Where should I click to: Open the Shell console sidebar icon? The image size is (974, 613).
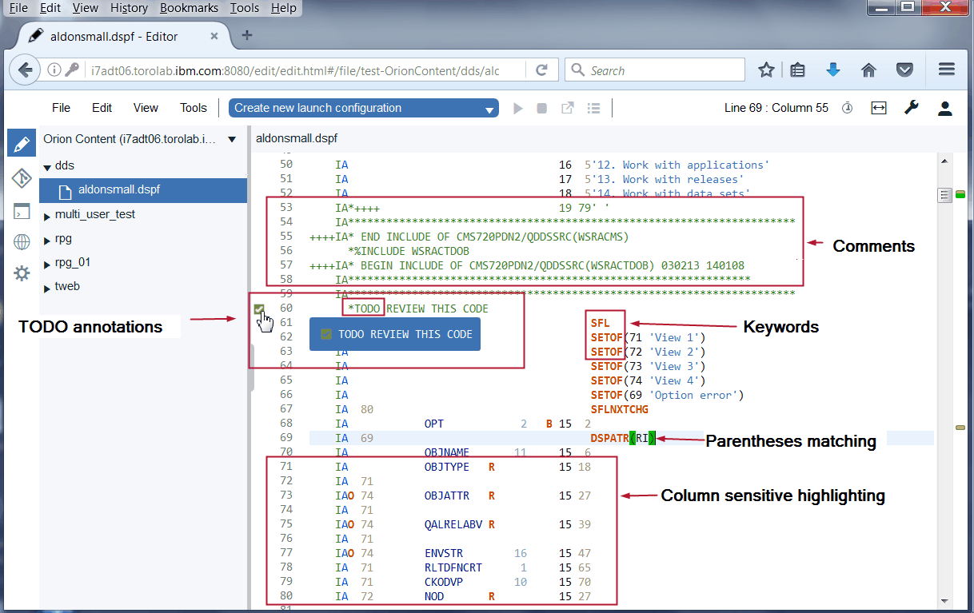tap(22, 212)
